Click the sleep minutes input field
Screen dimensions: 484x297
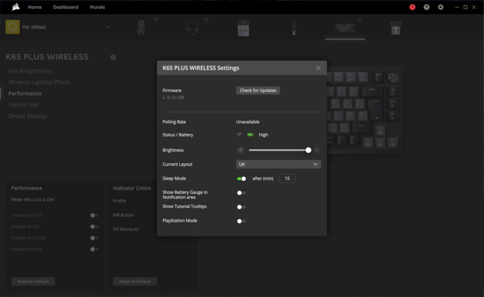[x=287, y=178]
